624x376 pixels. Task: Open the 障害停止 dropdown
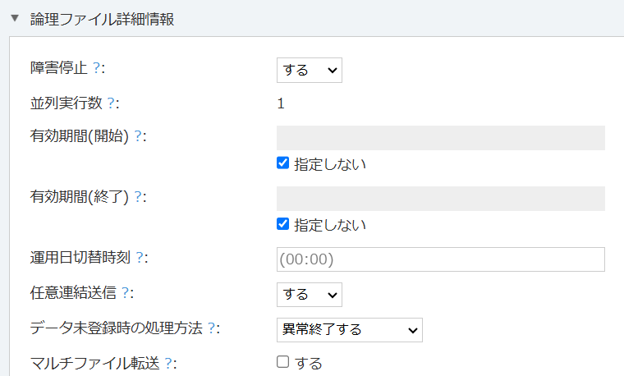(310, 70)
